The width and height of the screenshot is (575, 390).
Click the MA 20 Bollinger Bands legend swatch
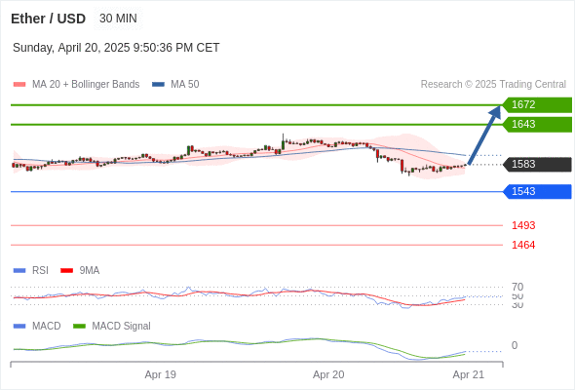click(19, 85)
